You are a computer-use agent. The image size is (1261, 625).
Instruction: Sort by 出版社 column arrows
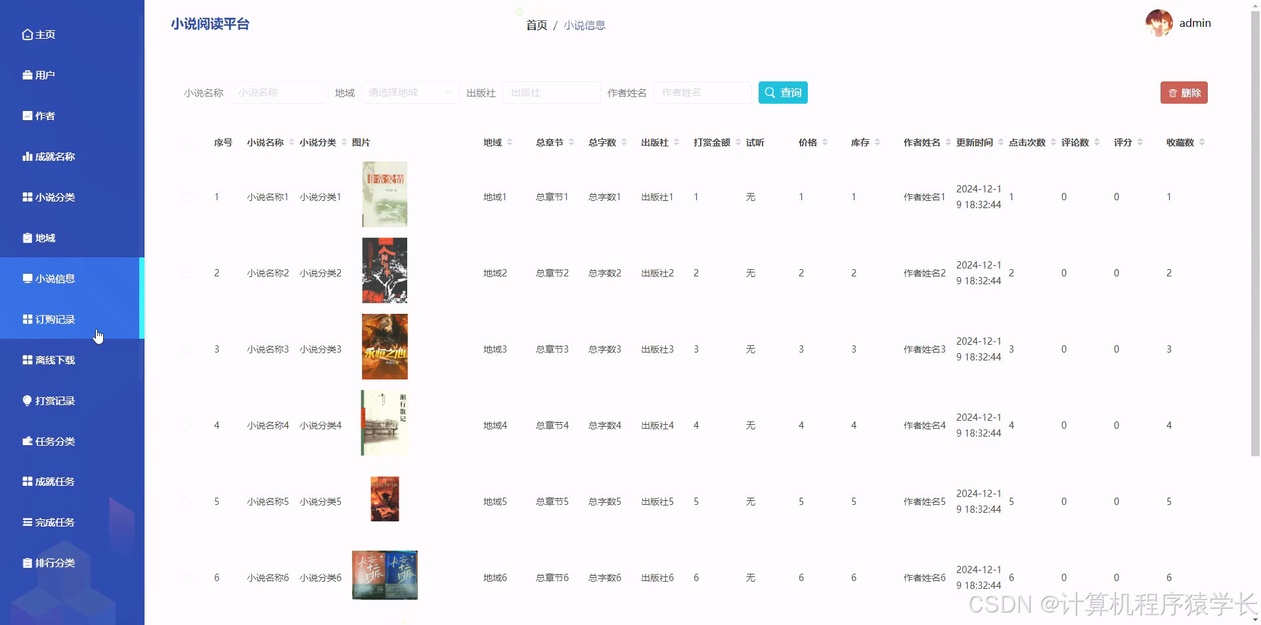click(676, 142)
